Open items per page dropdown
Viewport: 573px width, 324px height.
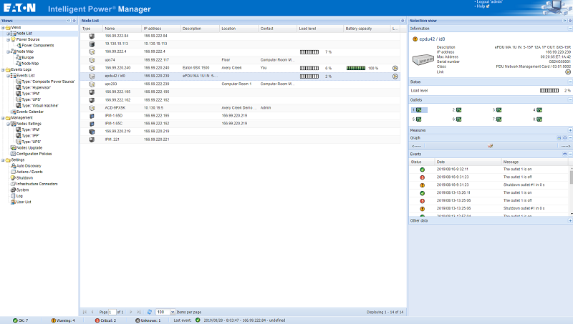point(173,313)
